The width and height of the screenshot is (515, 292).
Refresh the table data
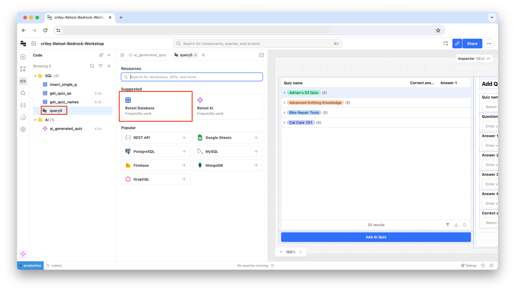[x=464, y=225]
